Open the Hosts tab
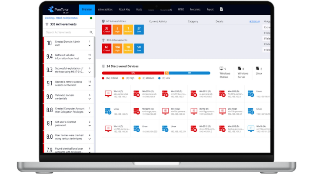This screenshot has height=174, width=313. pyautogui.click(x=139, y=10)
